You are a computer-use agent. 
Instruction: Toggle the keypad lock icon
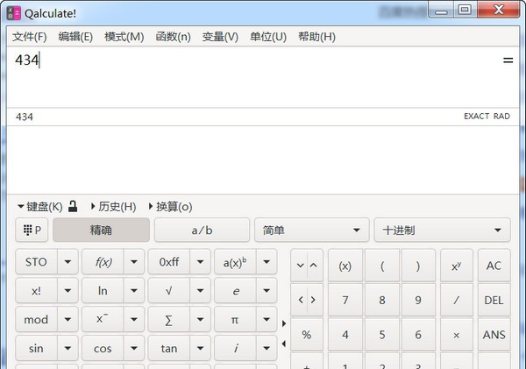coord(73,206)
